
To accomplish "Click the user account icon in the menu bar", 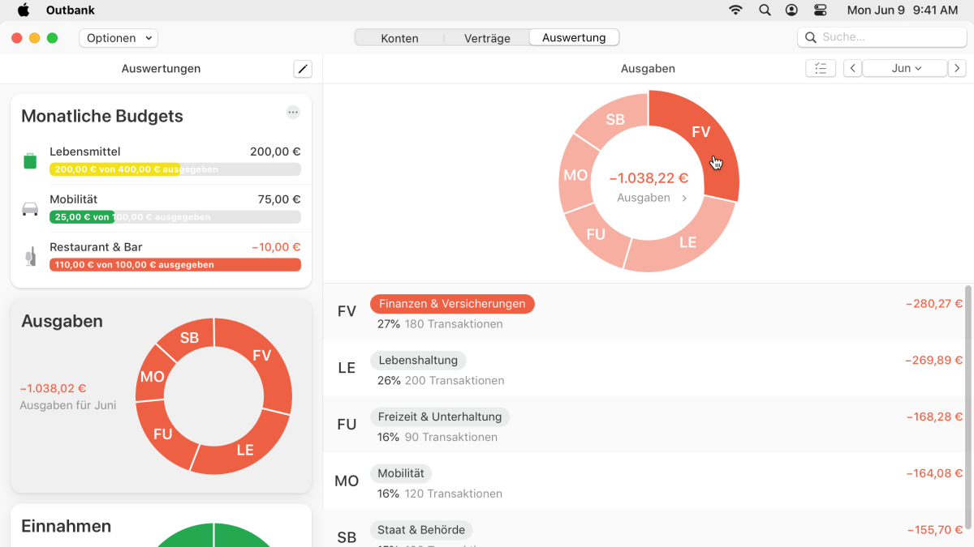I will [791, 11].
